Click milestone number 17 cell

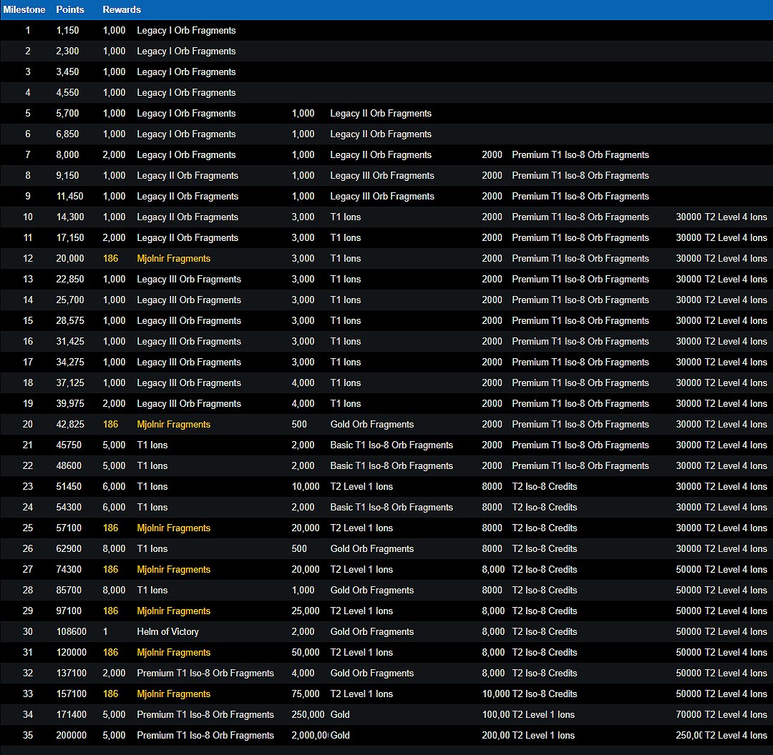(x=28, y=362)
